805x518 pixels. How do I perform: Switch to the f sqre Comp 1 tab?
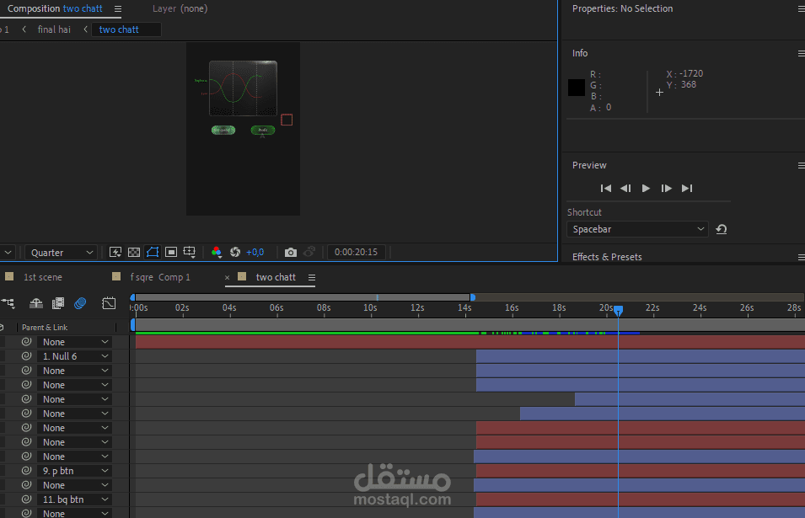click(160, 277)
